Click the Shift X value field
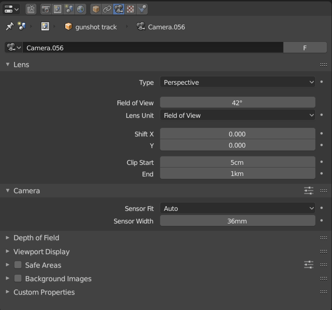This screenshot has width=332, height=310. click(237, 134)
